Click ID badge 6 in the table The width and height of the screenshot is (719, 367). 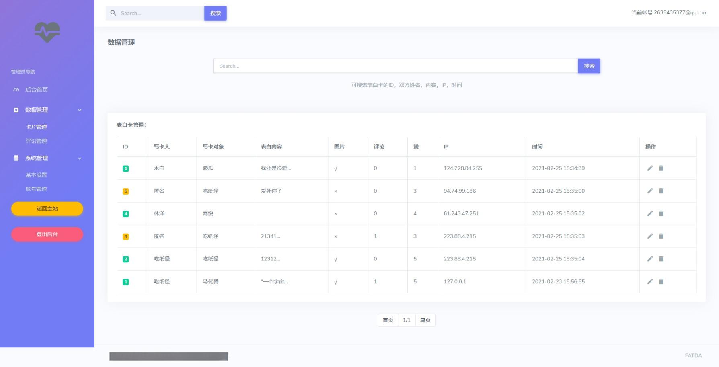pos(126,168)
